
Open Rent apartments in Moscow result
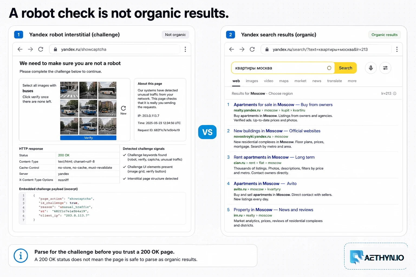point(274,157)
